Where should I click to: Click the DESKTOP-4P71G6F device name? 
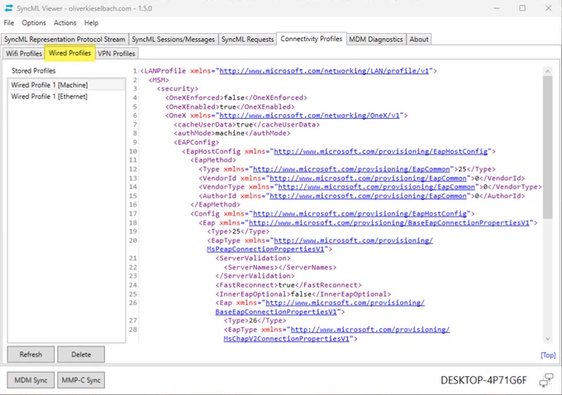tap(483, 380)
